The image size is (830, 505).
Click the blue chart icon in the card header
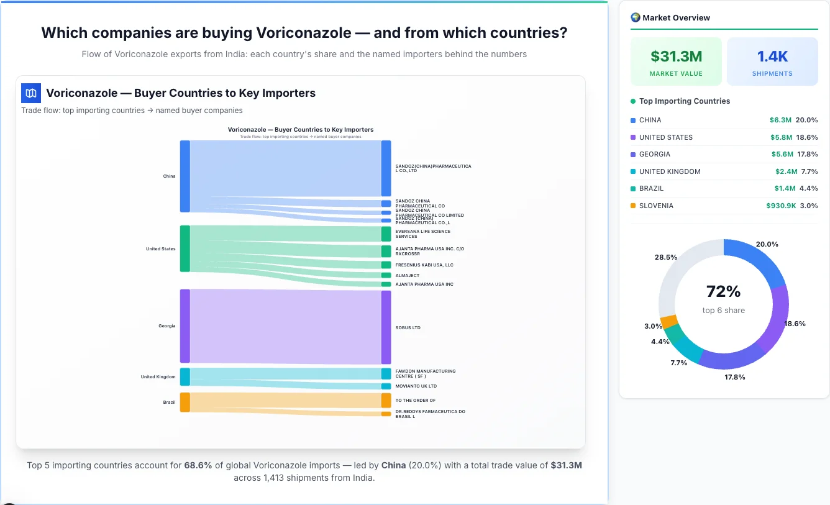(30, 93)
